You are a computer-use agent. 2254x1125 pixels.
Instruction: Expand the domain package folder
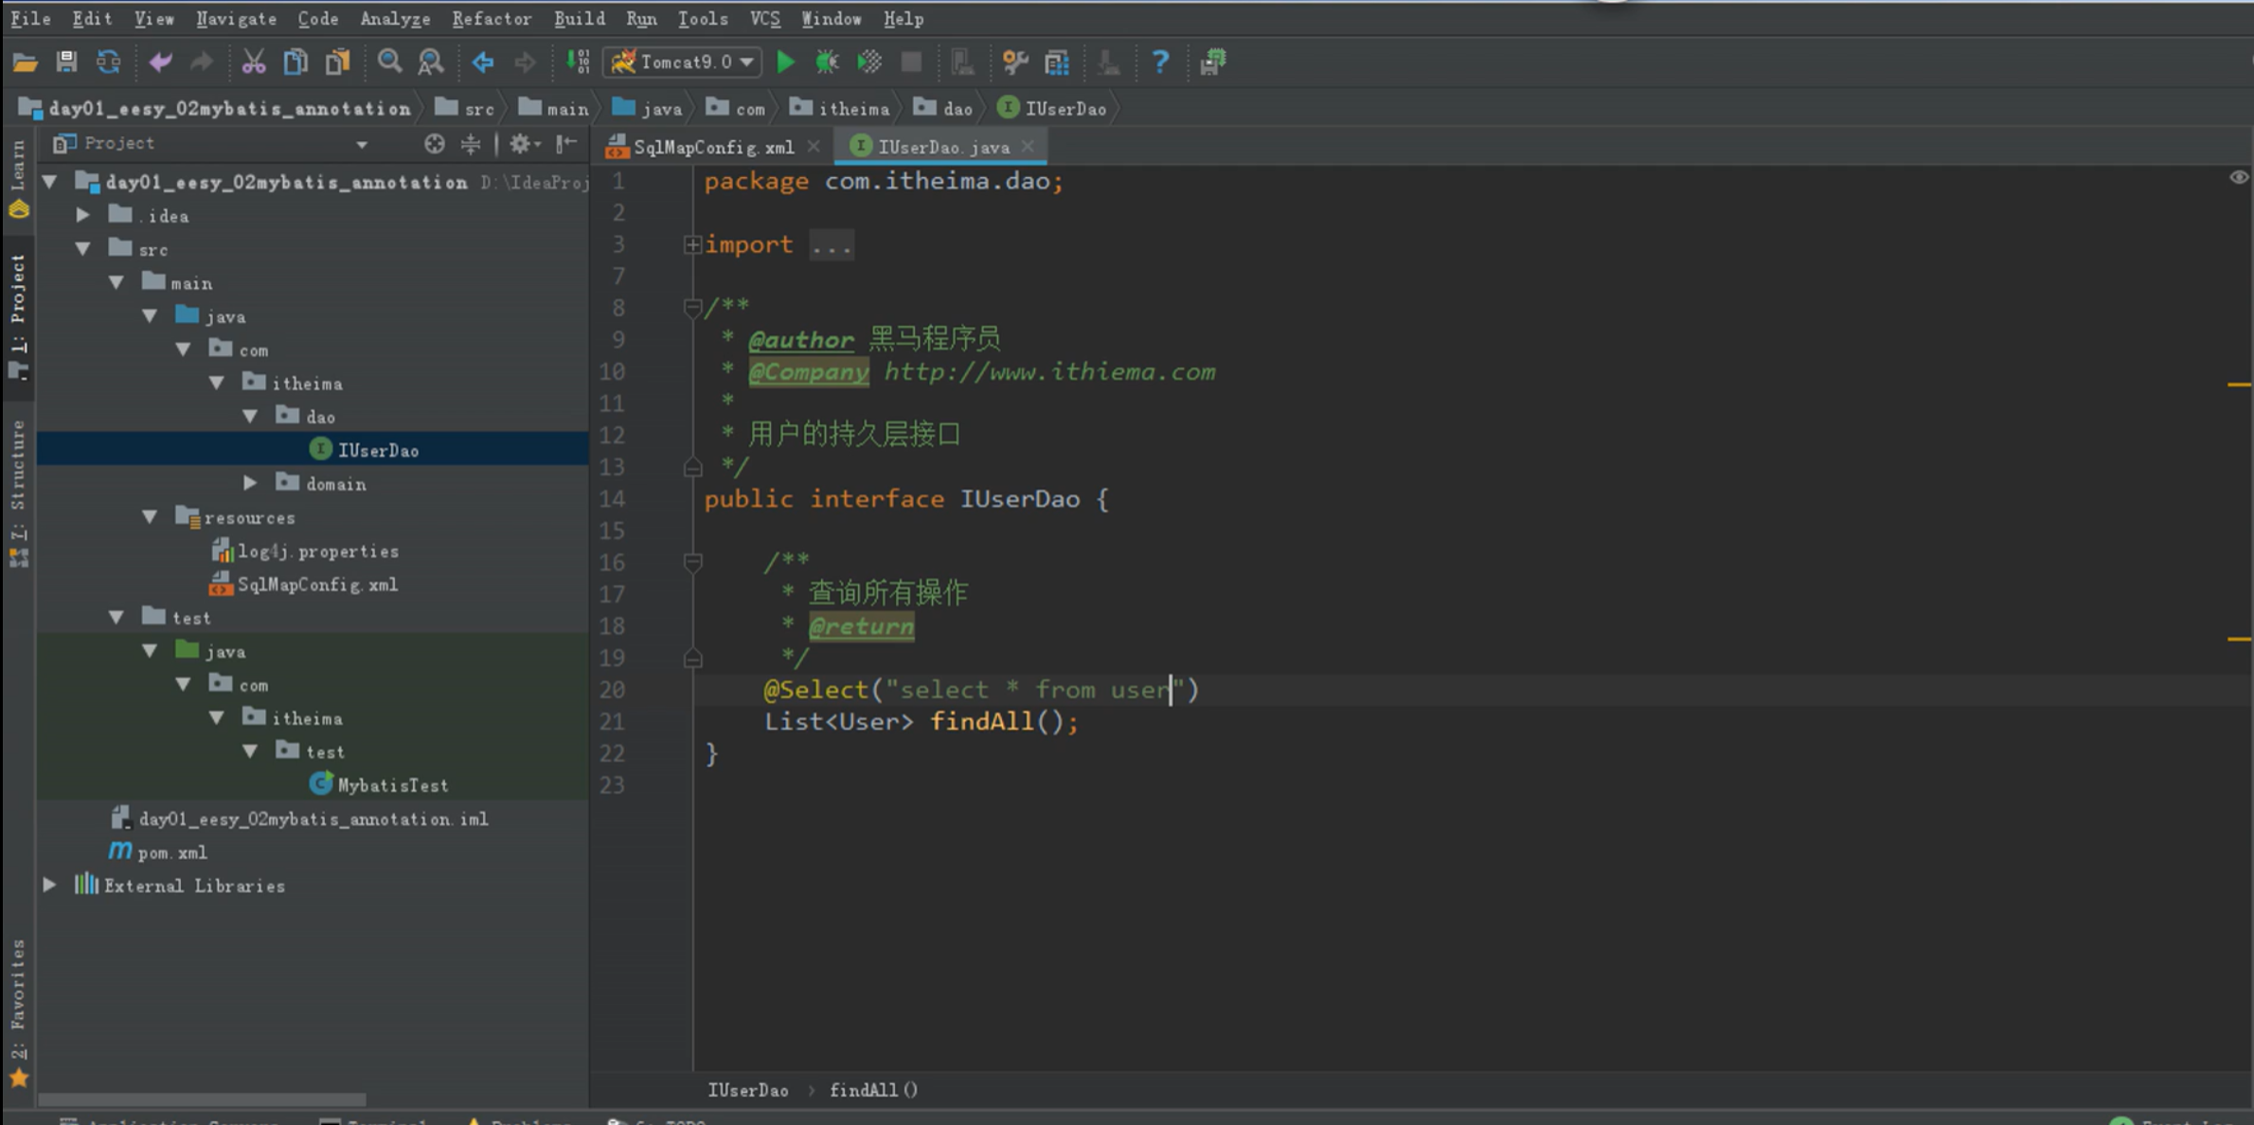click(251, 484)
